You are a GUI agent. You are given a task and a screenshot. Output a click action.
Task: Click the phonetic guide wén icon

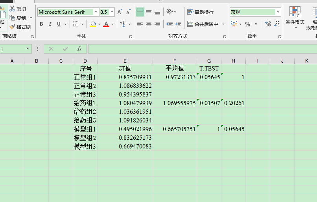123,24
